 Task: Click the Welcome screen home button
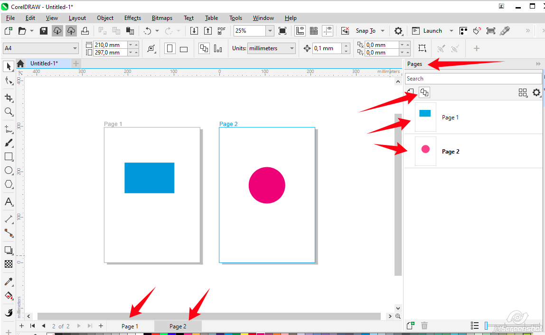pyautogui.click(x=20, y=63)
